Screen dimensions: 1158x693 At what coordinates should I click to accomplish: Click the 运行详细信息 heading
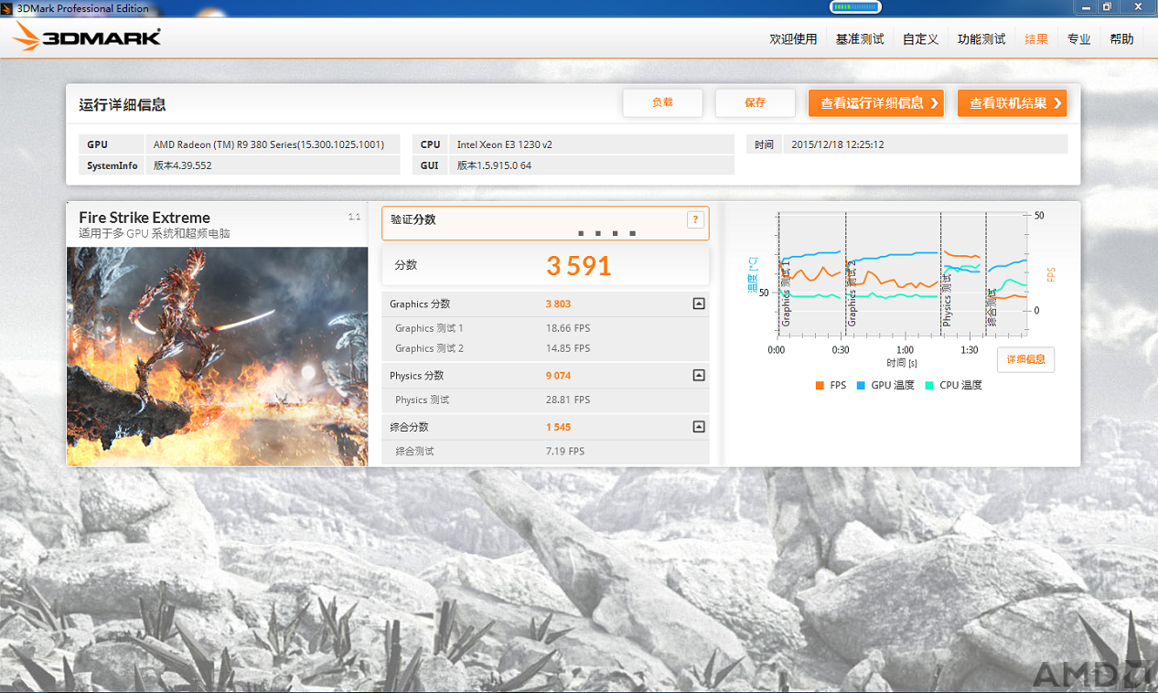123,105
